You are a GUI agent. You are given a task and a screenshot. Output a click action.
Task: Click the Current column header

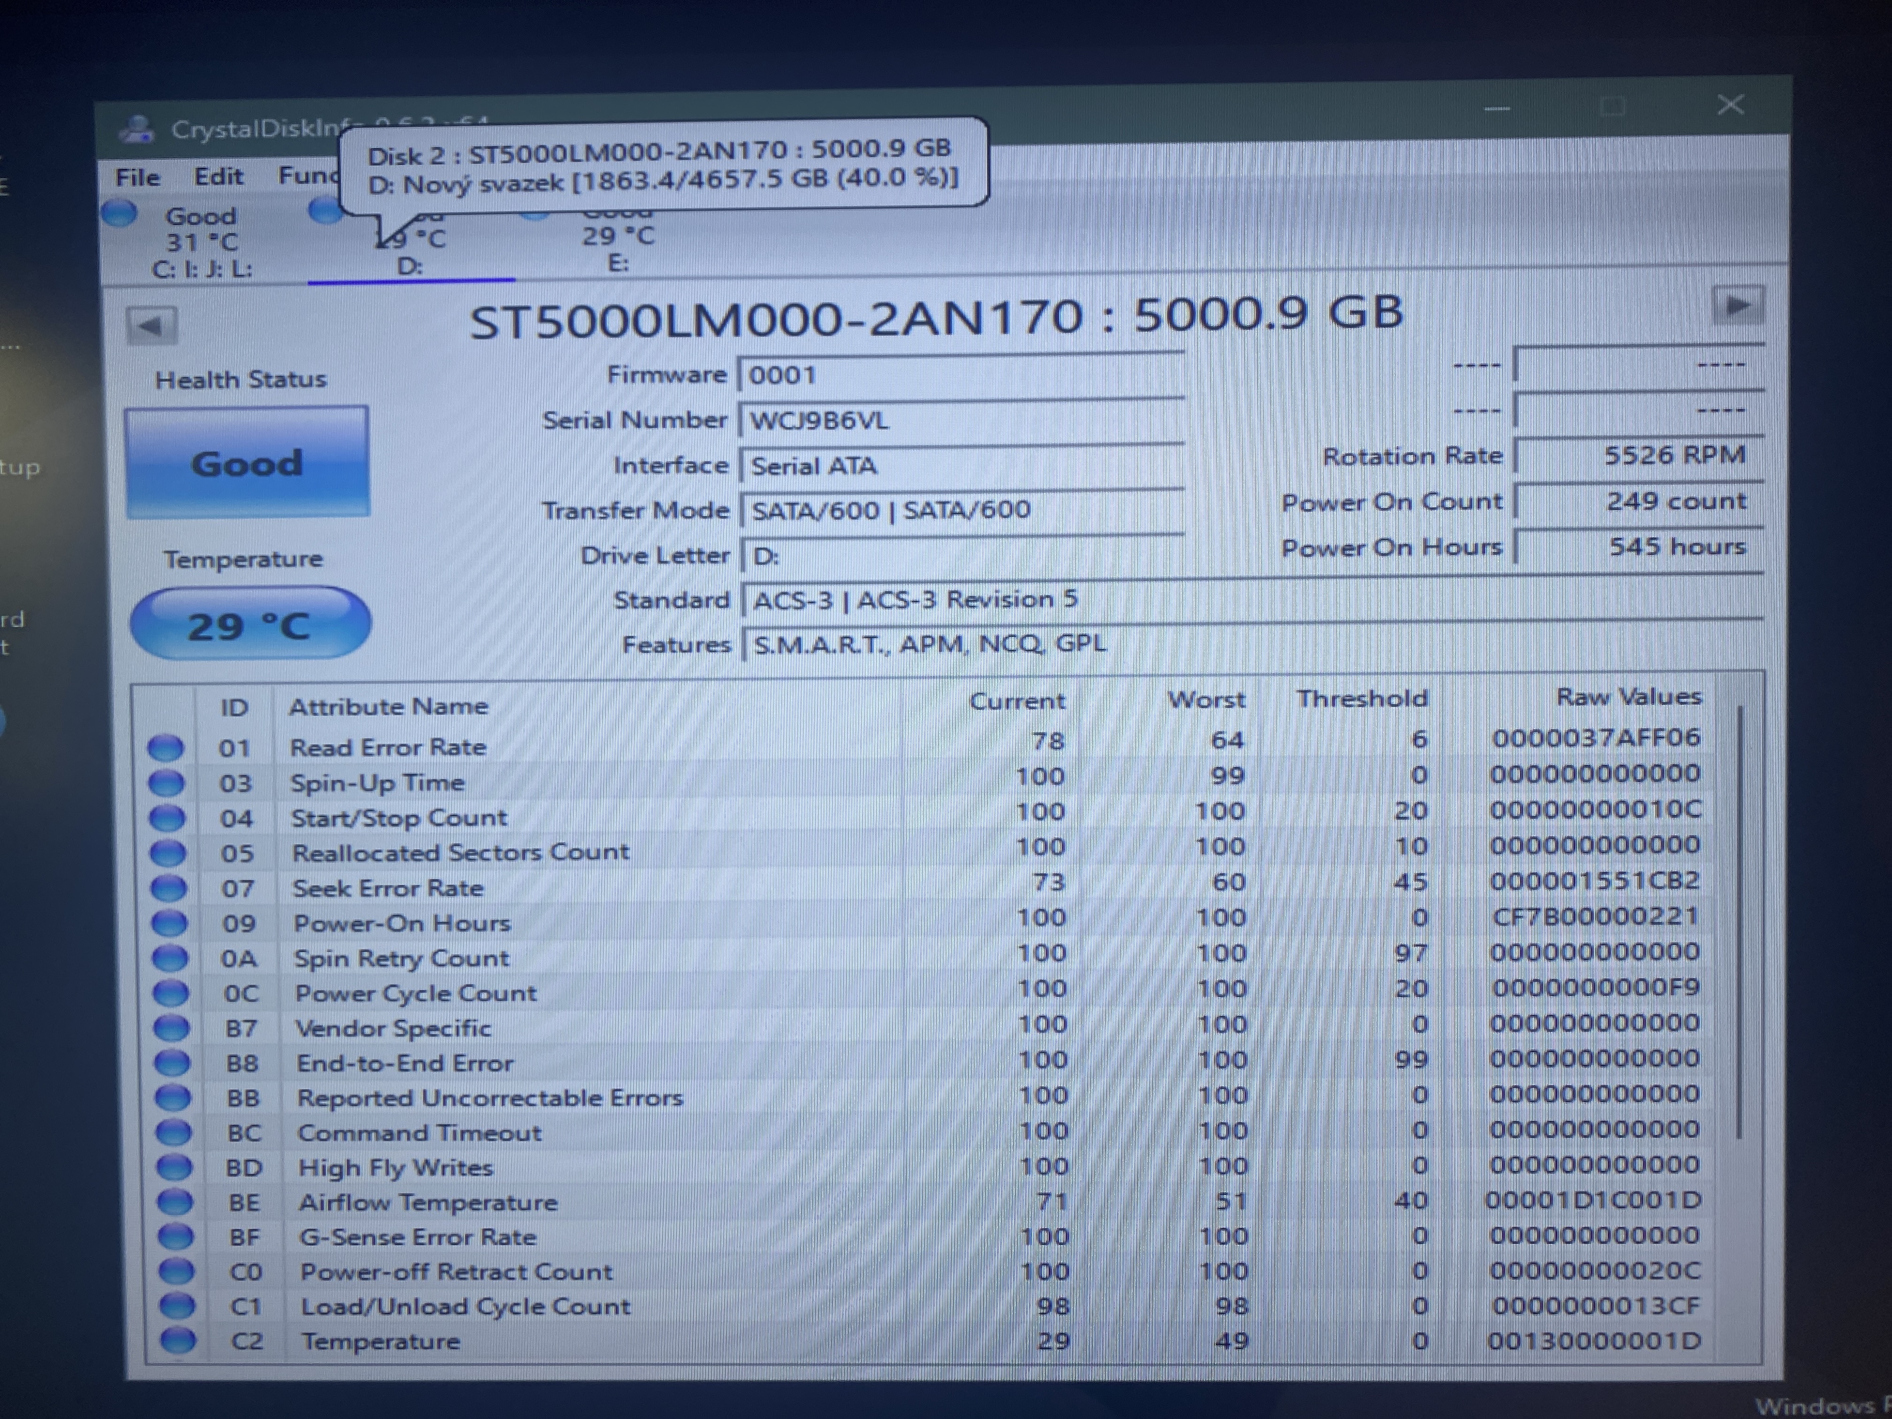(x=1017, y=702)
